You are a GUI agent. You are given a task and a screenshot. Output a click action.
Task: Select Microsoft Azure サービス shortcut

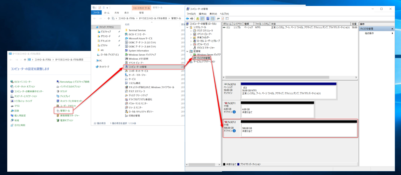coord(138,38)
